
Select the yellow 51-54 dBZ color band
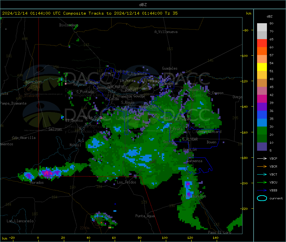[x=262, y=67]
